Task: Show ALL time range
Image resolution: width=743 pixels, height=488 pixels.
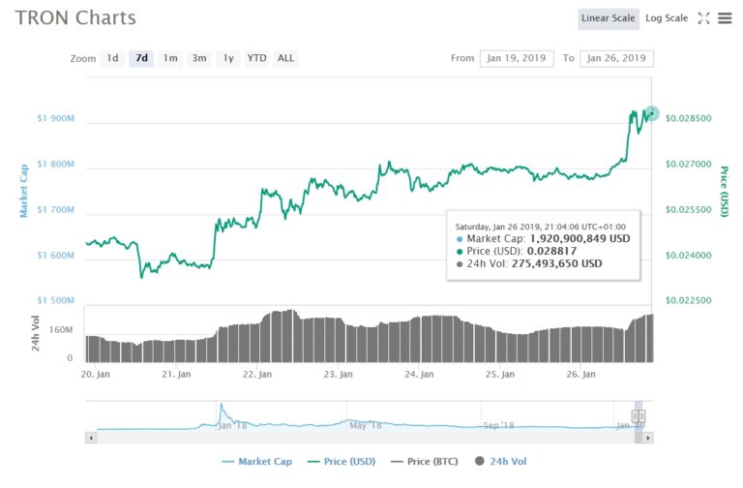Action: [286, 58]
